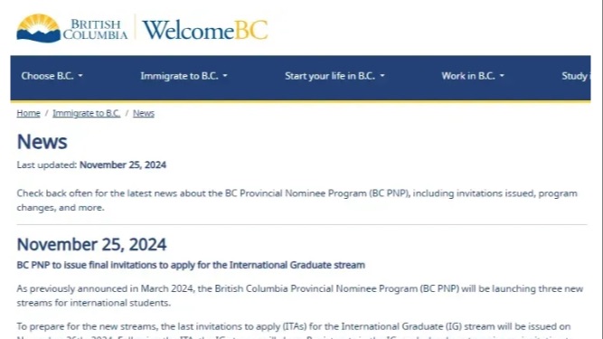Expand the Choose B.C. dropdown arrow
This screenshot has width=603, height=339.
point(80,76)
